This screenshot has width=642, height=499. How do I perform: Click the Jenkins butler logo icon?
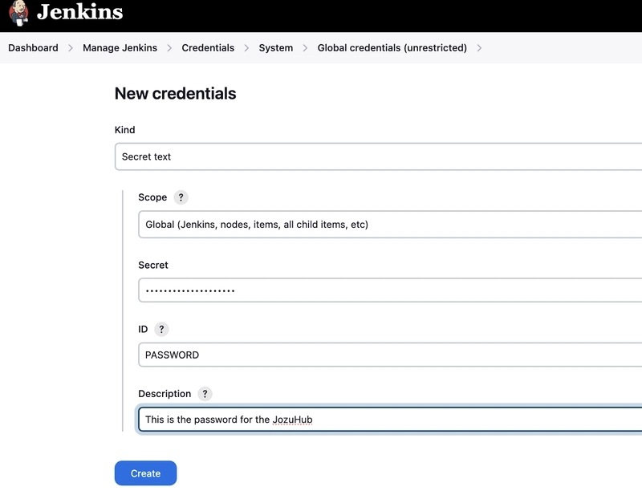pos(17,13)
